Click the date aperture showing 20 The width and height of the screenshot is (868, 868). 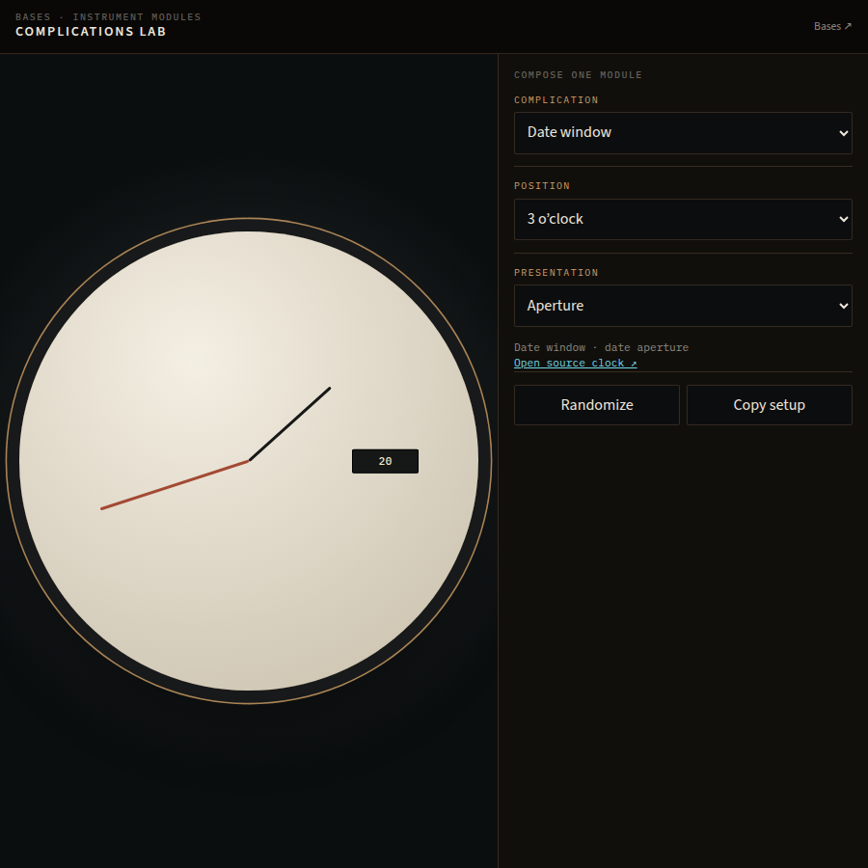385,461
